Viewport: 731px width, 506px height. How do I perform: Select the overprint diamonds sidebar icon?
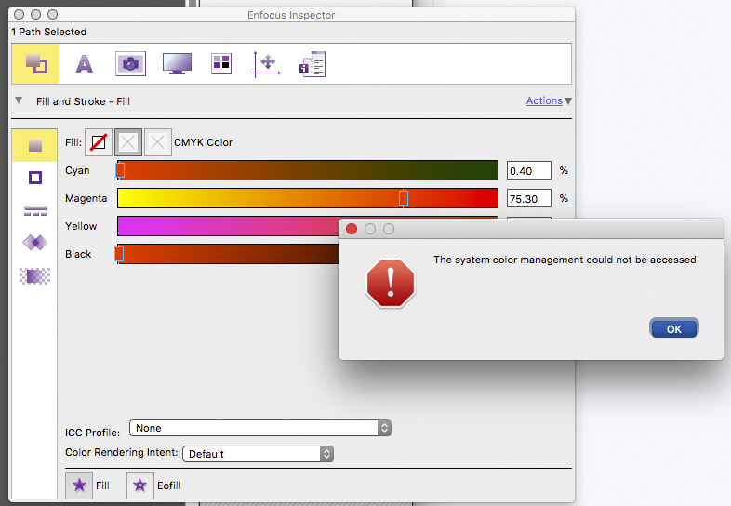(35, 243)
